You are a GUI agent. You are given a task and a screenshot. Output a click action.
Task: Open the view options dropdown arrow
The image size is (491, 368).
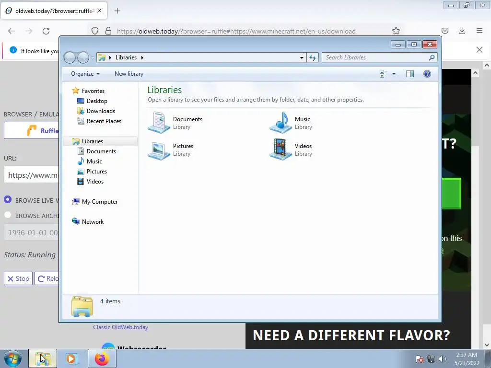click(x=394, y=74)
